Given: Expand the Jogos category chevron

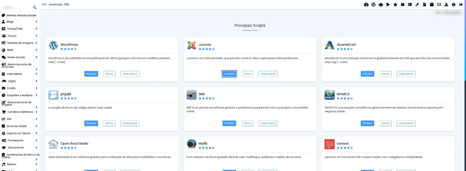Looking at the screenshot, I should click(36, 81).
